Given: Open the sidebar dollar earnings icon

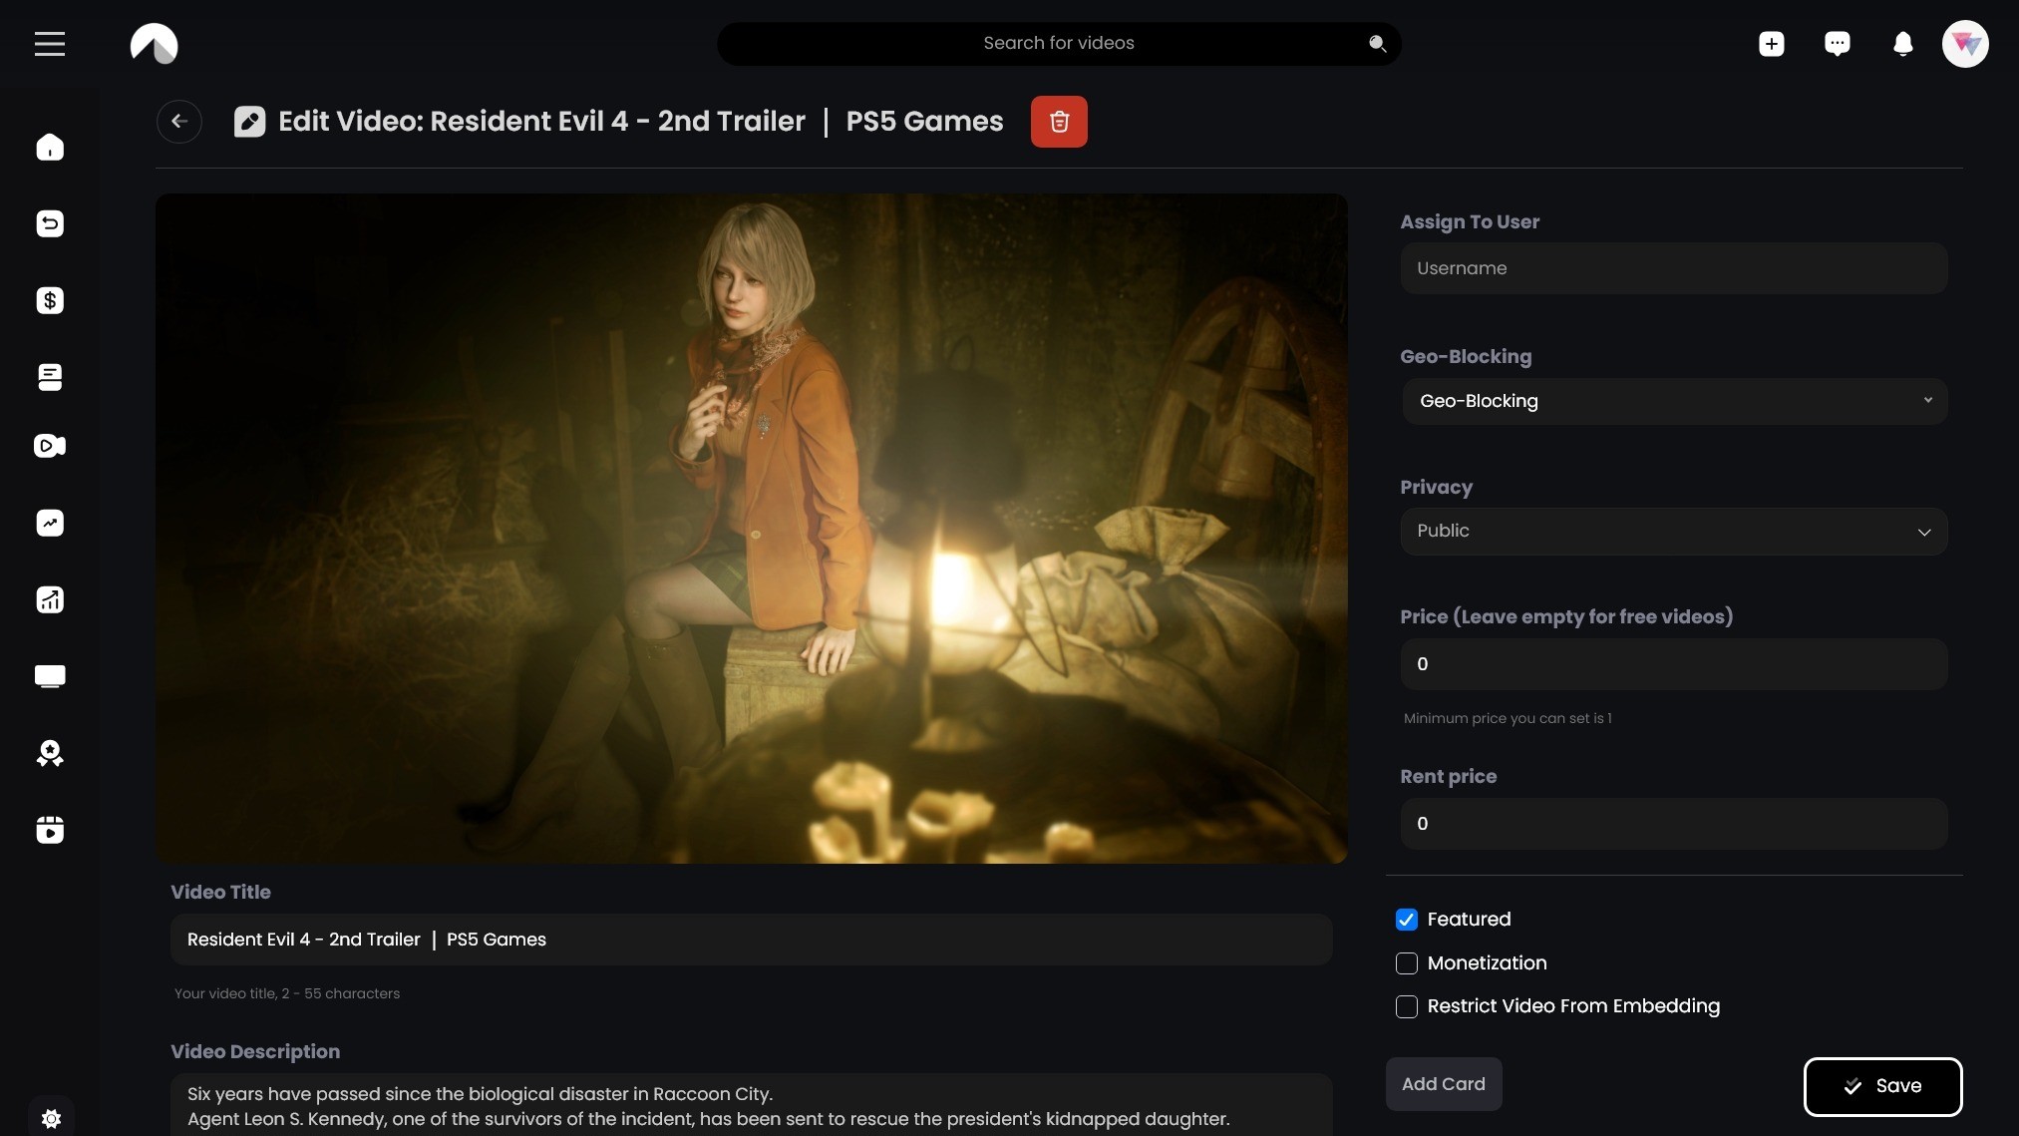Looking at the screenshot, I should click(x=50, y=300).
